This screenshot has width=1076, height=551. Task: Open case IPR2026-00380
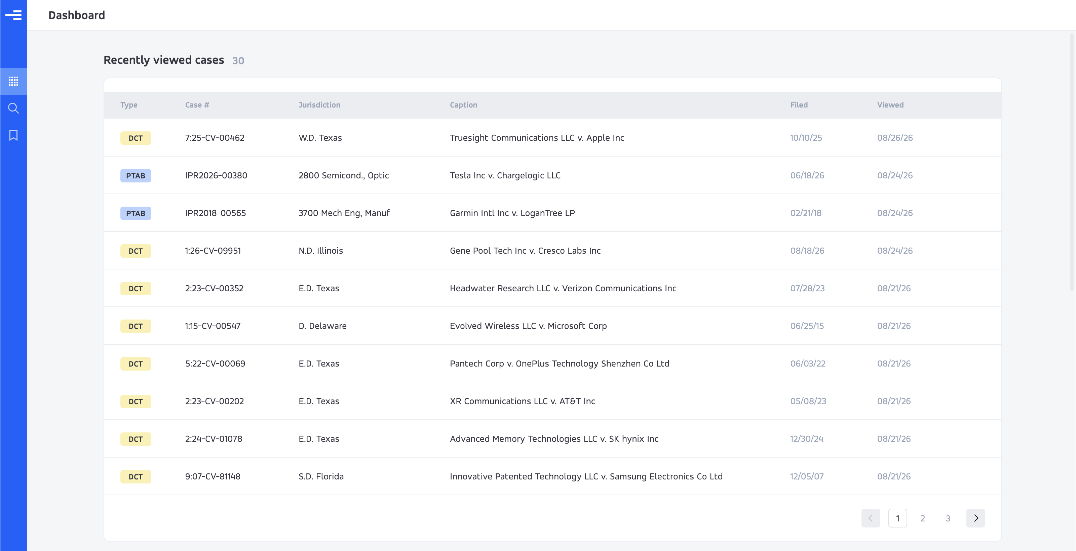[216, 175]
